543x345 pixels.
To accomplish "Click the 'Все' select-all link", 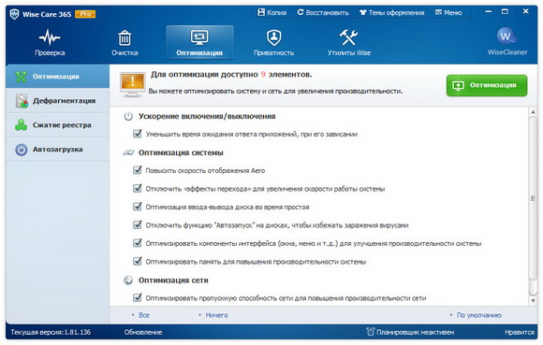I will tap(144, 315).
